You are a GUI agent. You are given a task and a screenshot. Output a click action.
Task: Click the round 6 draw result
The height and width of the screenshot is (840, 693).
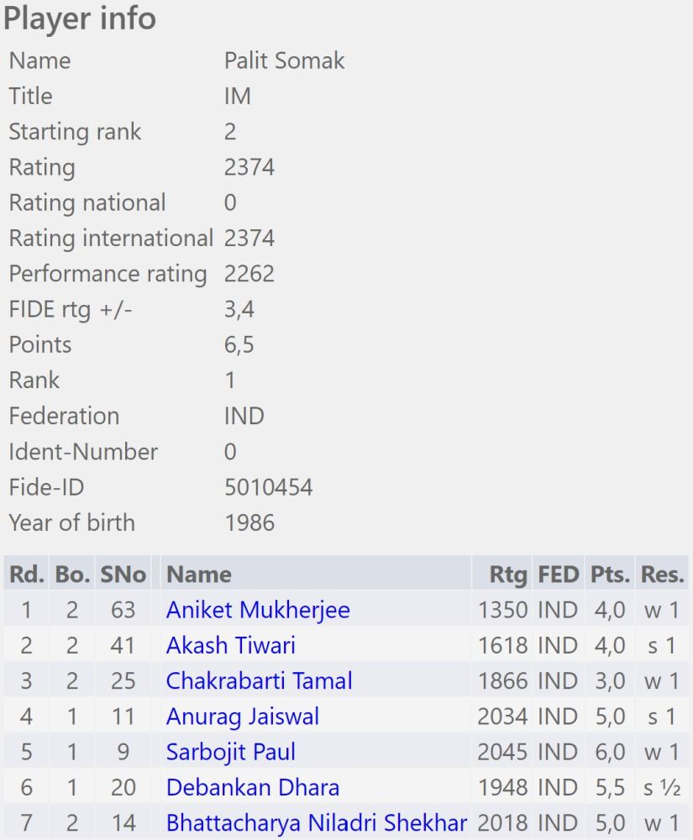tap(663, 788)
